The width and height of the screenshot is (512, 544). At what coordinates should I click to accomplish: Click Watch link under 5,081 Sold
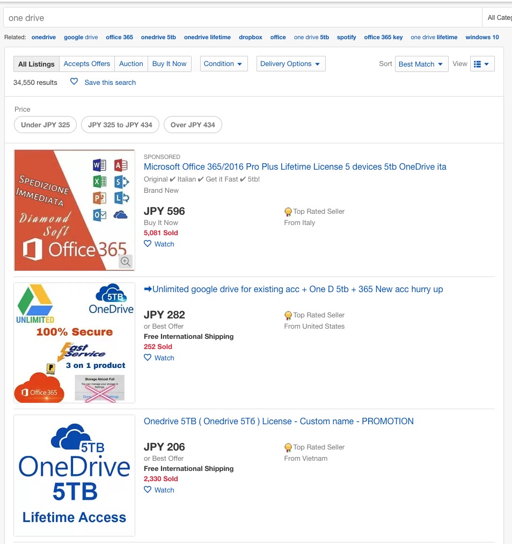click(x=164, y=244)
